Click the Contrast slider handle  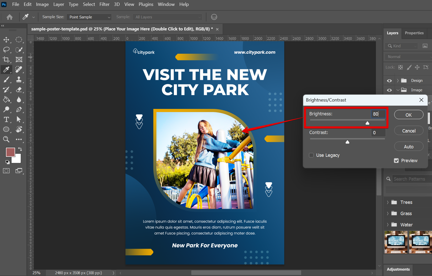(x=347, y=142)
